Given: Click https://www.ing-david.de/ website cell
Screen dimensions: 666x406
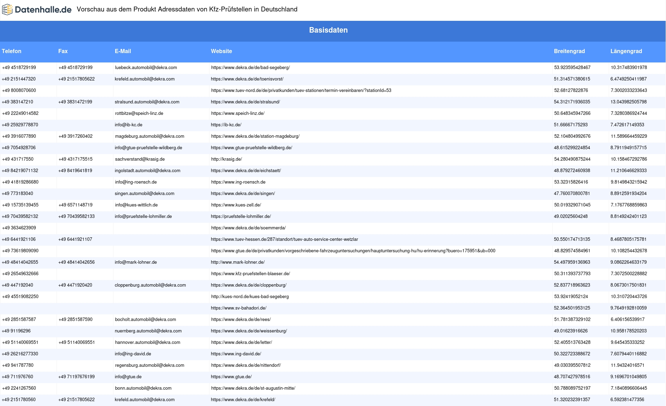Looking at the screenshot, I should [x=236, y=354].
